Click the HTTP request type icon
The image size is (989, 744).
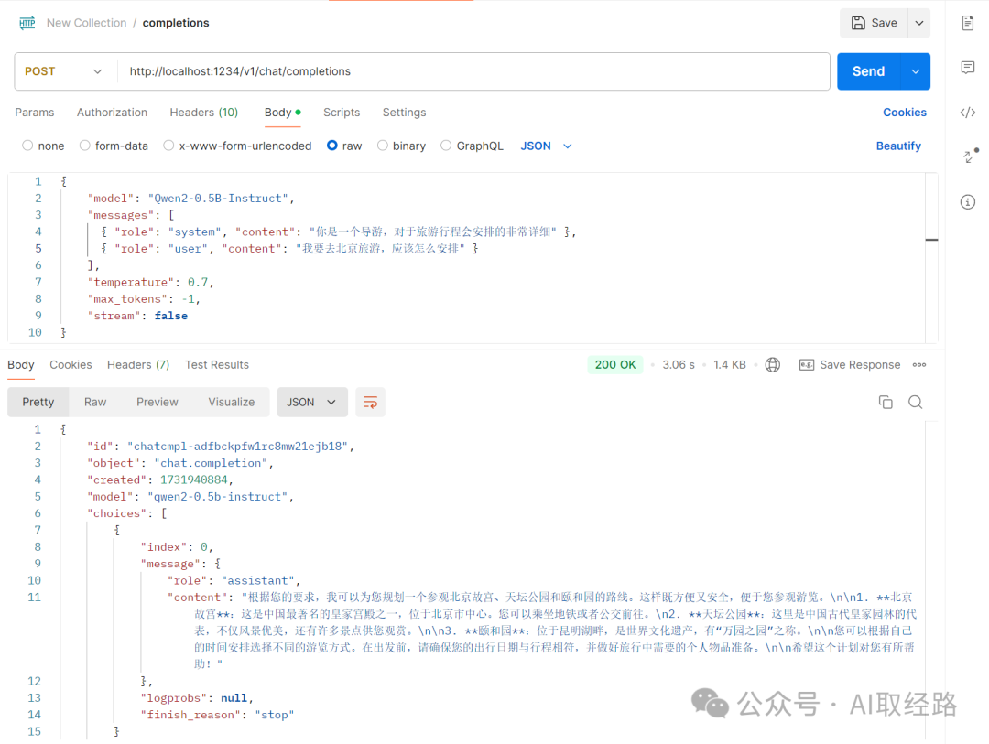(x=27, y=23)
